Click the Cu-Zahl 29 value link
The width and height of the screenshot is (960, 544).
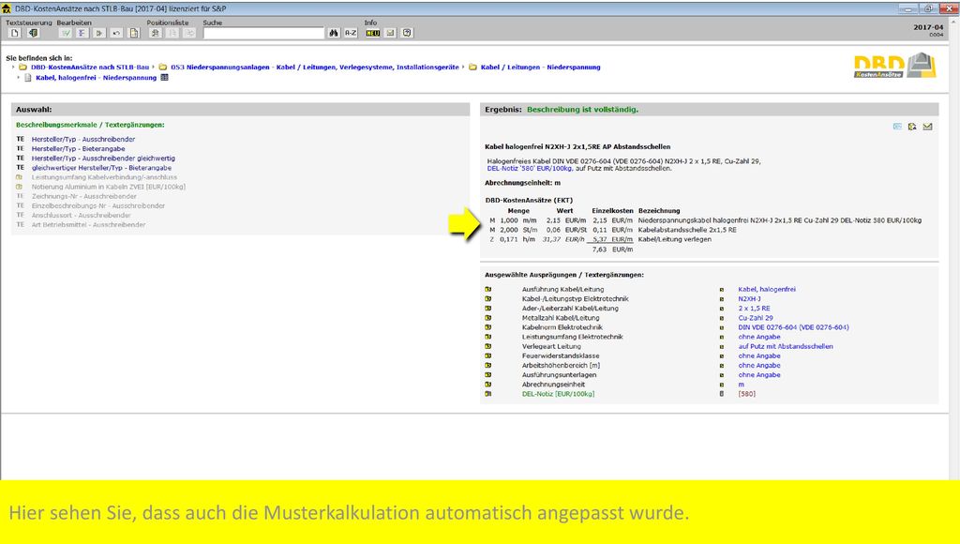[756, 318]
